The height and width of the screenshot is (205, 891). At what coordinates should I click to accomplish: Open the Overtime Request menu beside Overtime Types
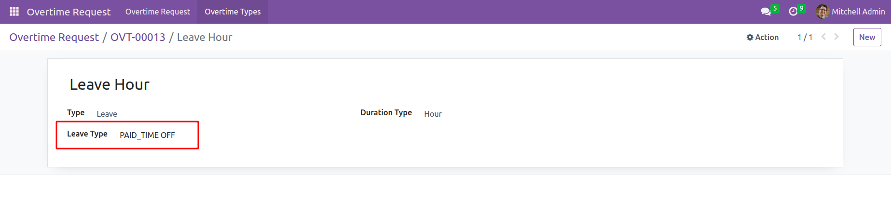[158, 12]
